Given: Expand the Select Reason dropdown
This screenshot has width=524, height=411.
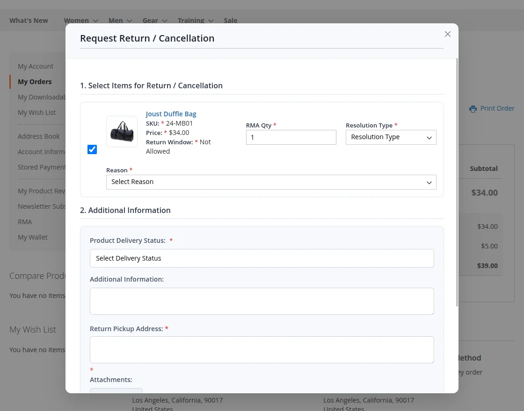Looking at the screenshot, I should [x=271, y=182].
